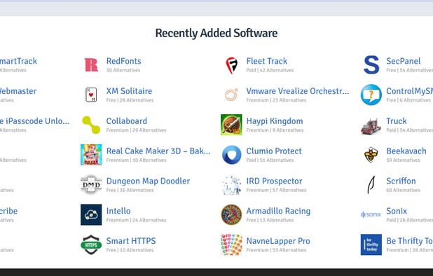Click the Sonix waveform logo icon

[371, 214]
